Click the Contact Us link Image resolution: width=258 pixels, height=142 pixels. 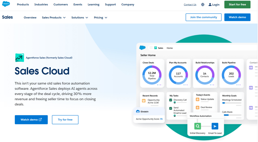(190, 5)
